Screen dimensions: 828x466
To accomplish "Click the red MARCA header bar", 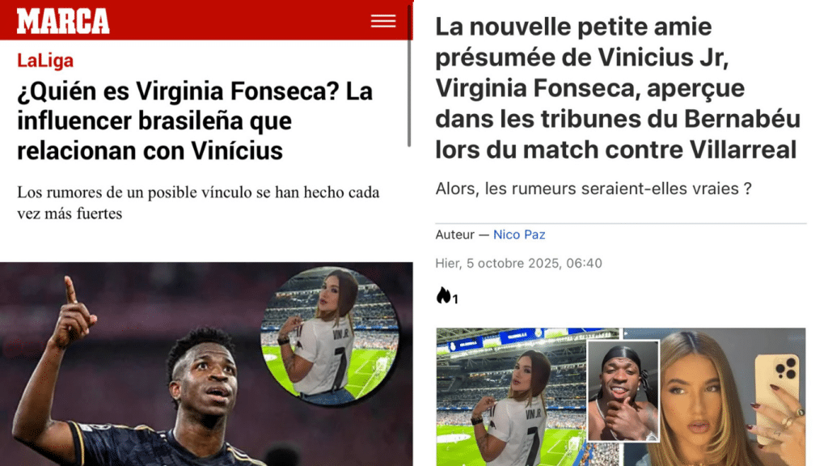I will coord(206,20).
